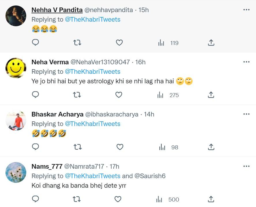256x207 pixels.
Task: View analytics showing 500 views
Action: [x=167, y=199]
